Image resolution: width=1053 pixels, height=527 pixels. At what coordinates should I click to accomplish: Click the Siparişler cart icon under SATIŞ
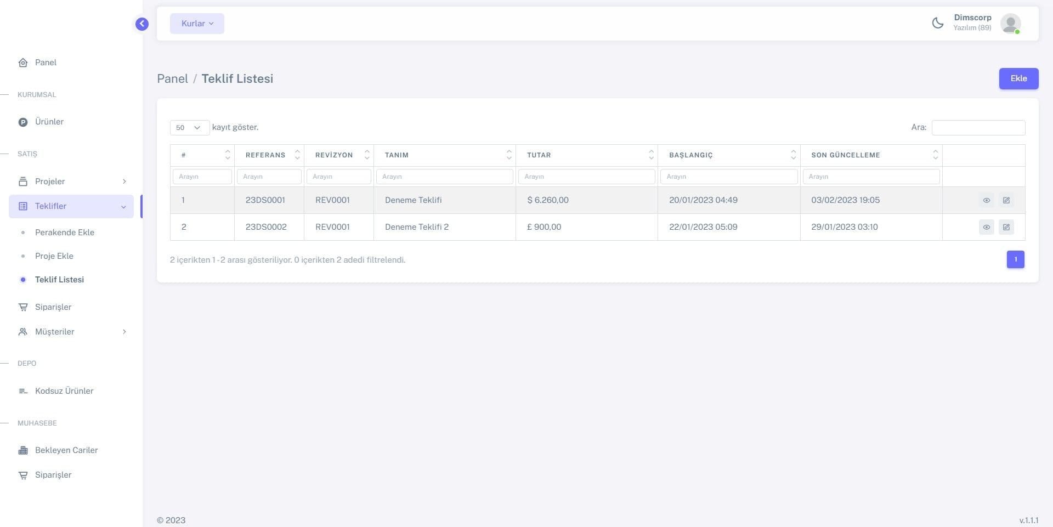(22, 307)
